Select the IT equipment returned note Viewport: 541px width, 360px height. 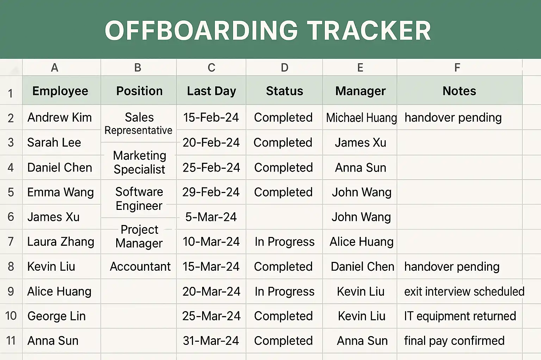pos(460,316)
